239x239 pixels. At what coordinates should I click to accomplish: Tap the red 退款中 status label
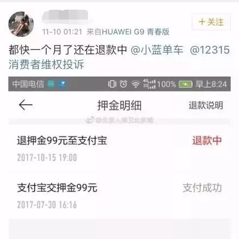pos(207,141)
